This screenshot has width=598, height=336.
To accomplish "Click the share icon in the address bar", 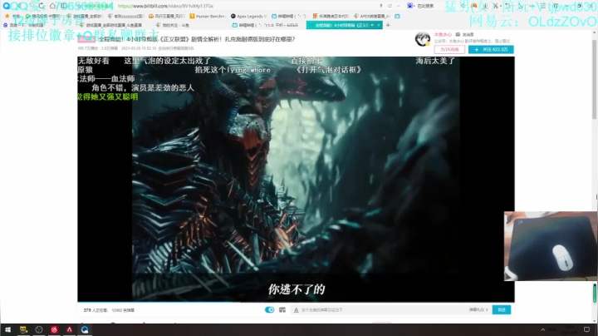I will (390, 6).
